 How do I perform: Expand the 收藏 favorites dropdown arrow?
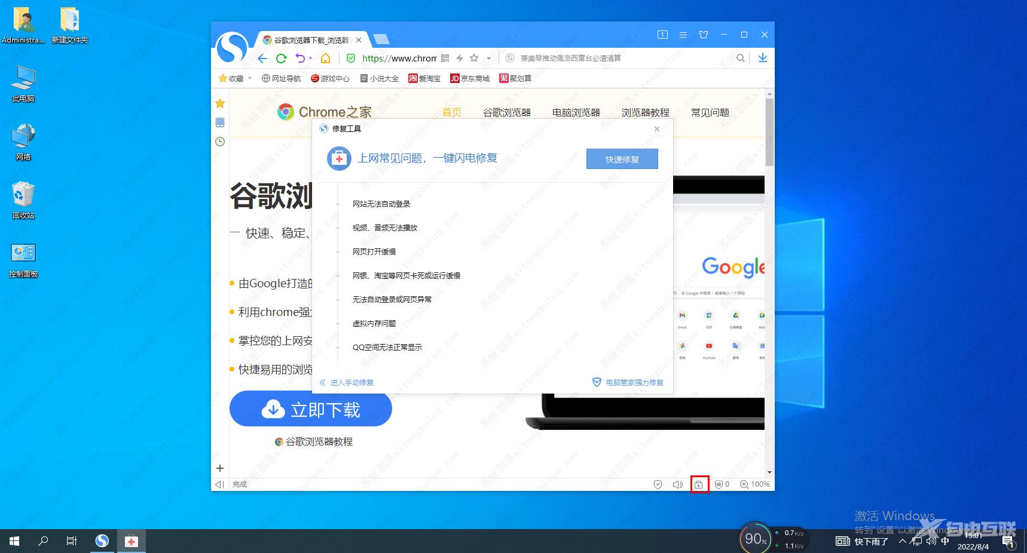tap(250, 78)
